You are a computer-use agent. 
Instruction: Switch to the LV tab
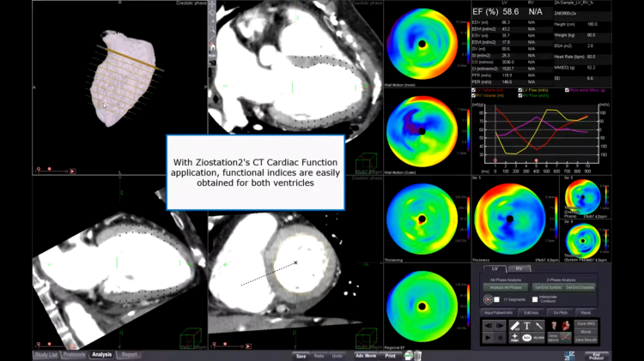pyautogui.click(x=495, y=268)
